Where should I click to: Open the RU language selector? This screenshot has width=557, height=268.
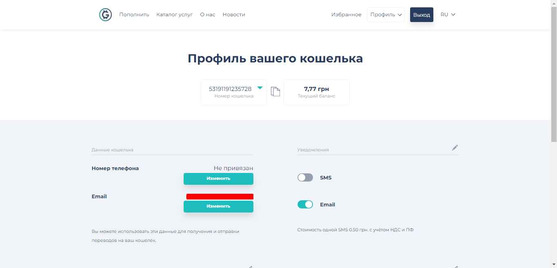[x=448, y=15]
